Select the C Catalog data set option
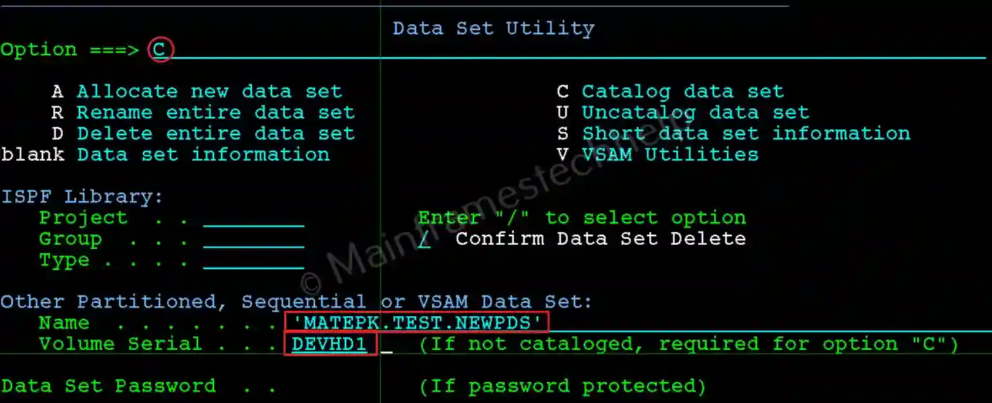The height and width of the screenshot is (403, 992). coord(670,91)
